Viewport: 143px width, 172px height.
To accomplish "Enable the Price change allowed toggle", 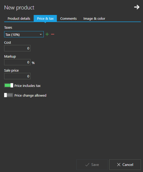I will coord(9,95).
